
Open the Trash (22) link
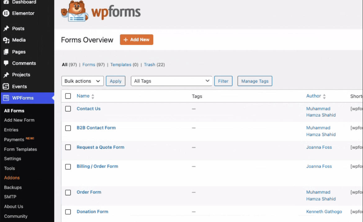pyautogui.click(x=154, y=65)
